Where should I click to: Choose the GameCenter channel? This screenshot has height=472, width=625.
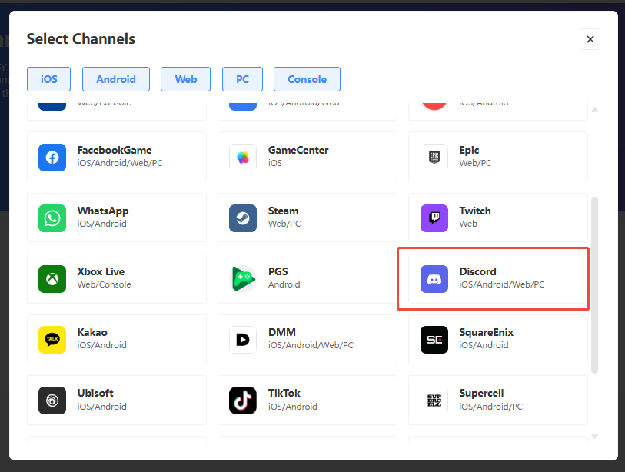pyautogui.click(x=307, y=157)
